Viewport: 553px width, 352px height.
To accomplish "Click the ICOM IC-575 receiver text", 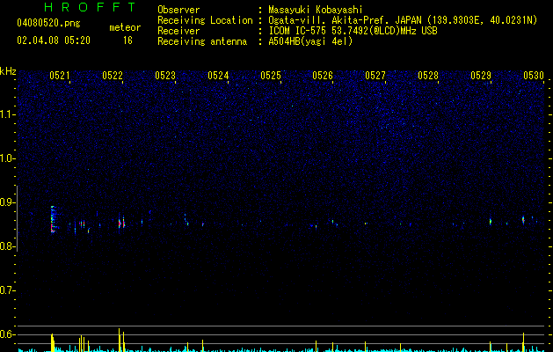I will (353, 31).
